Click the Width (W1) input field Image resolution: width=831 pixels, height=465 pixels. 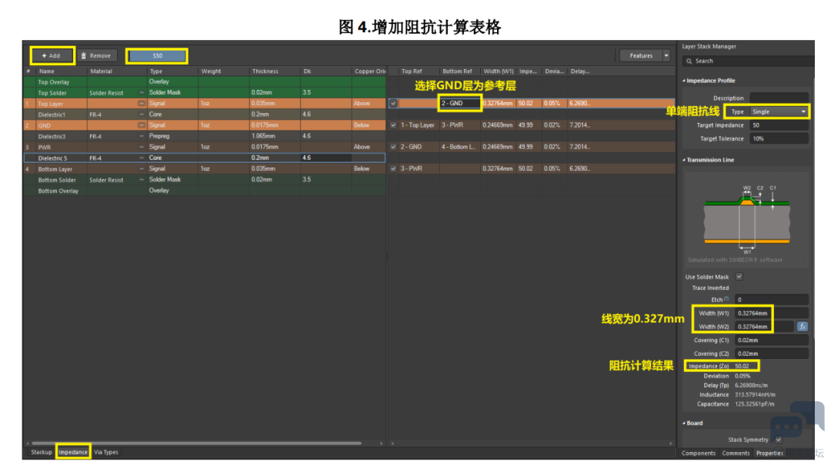772,313
